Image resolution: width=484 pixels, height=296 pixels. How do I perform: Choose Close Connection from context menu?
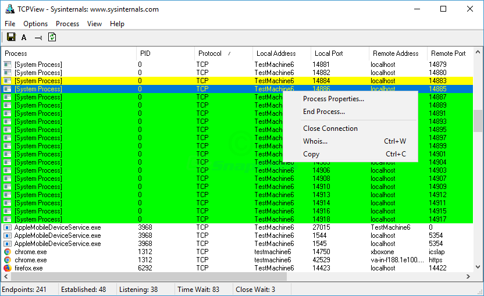350,129
